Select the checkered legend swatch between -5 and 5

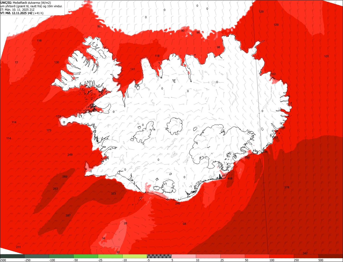(x=159, y=256)
